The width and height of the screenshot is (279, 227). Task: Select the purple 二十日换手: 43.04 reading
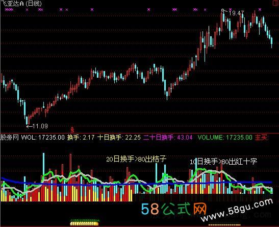coord(168,138)
